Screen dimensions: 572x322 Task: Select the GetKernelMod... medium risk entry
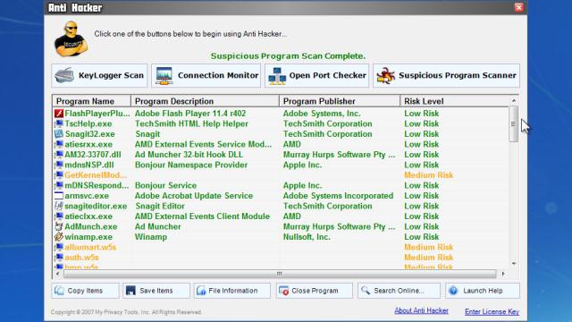click(x=96, y=175)
